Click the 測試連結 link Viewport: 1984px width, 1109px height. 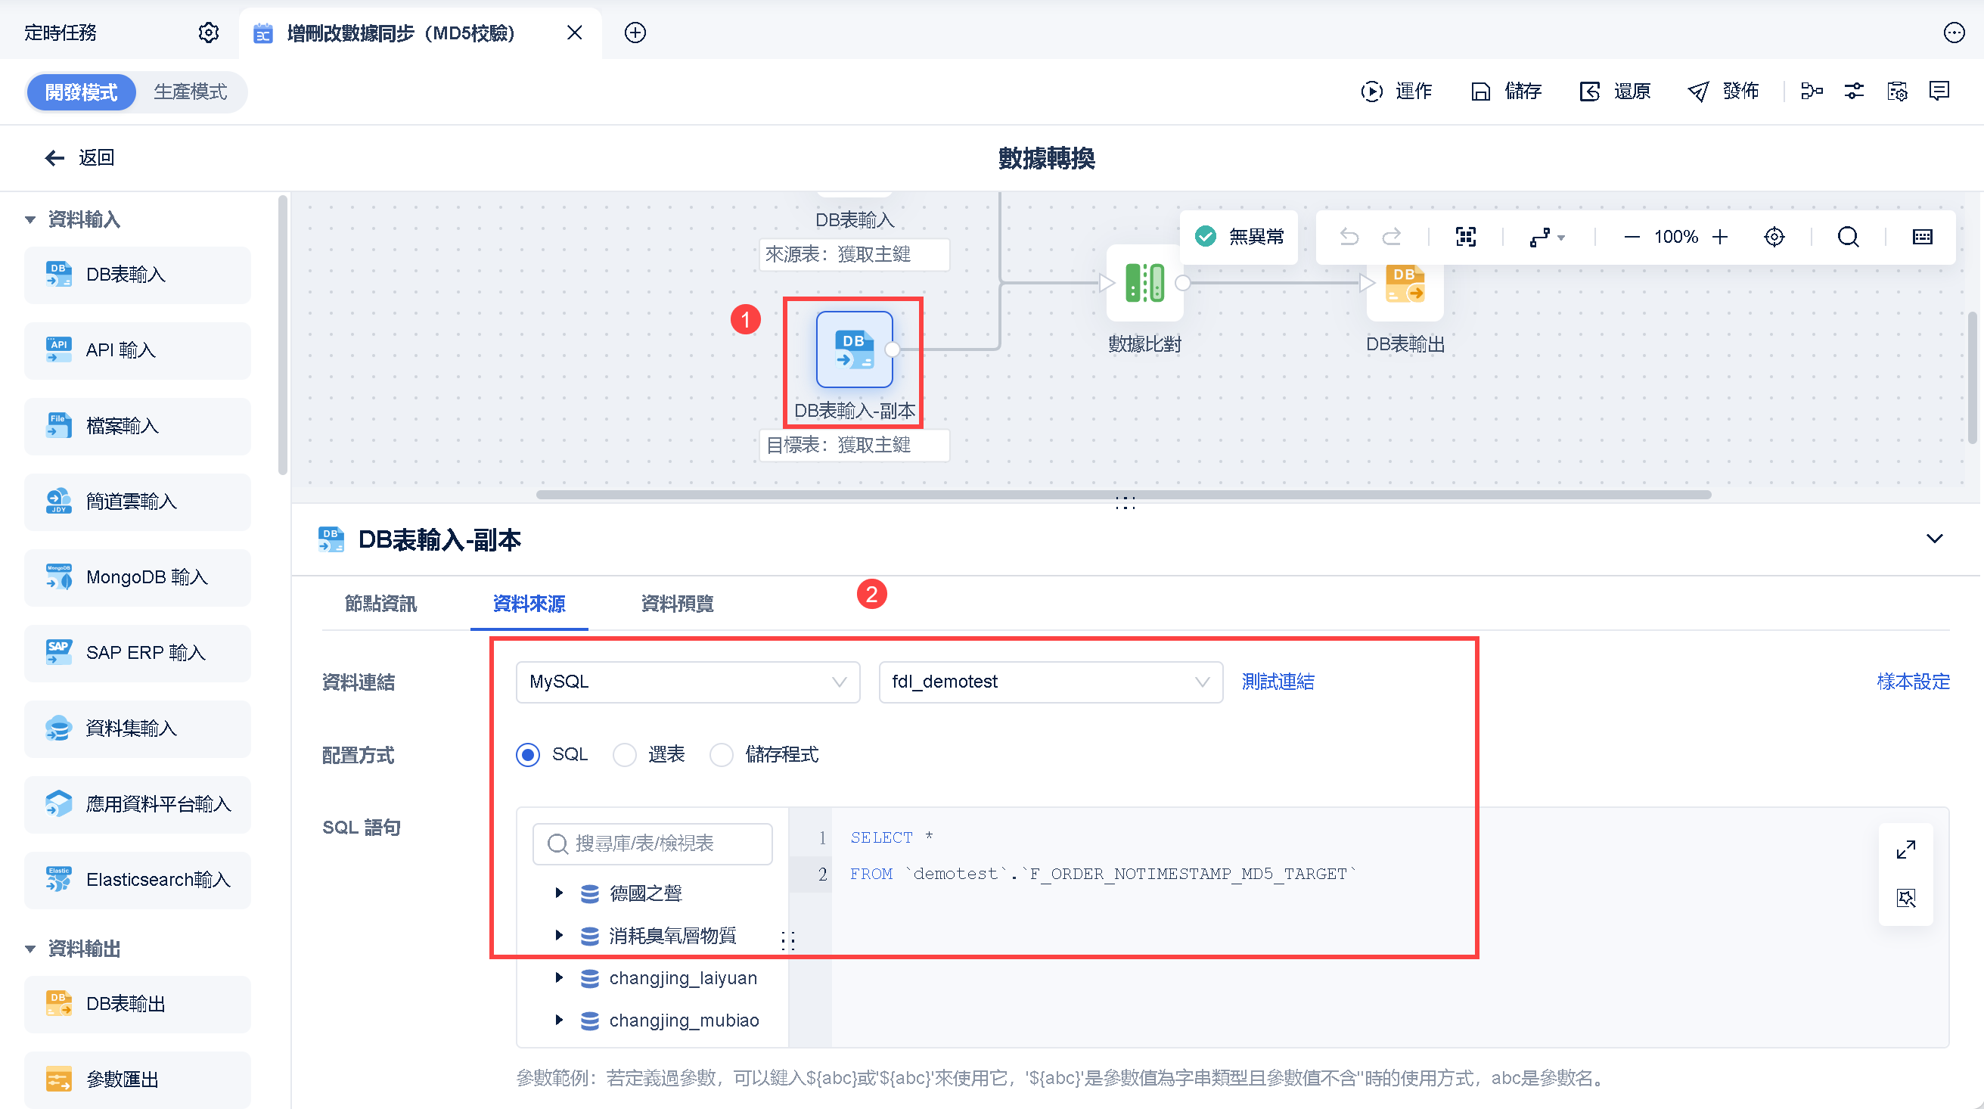[x=1278, y=682]
